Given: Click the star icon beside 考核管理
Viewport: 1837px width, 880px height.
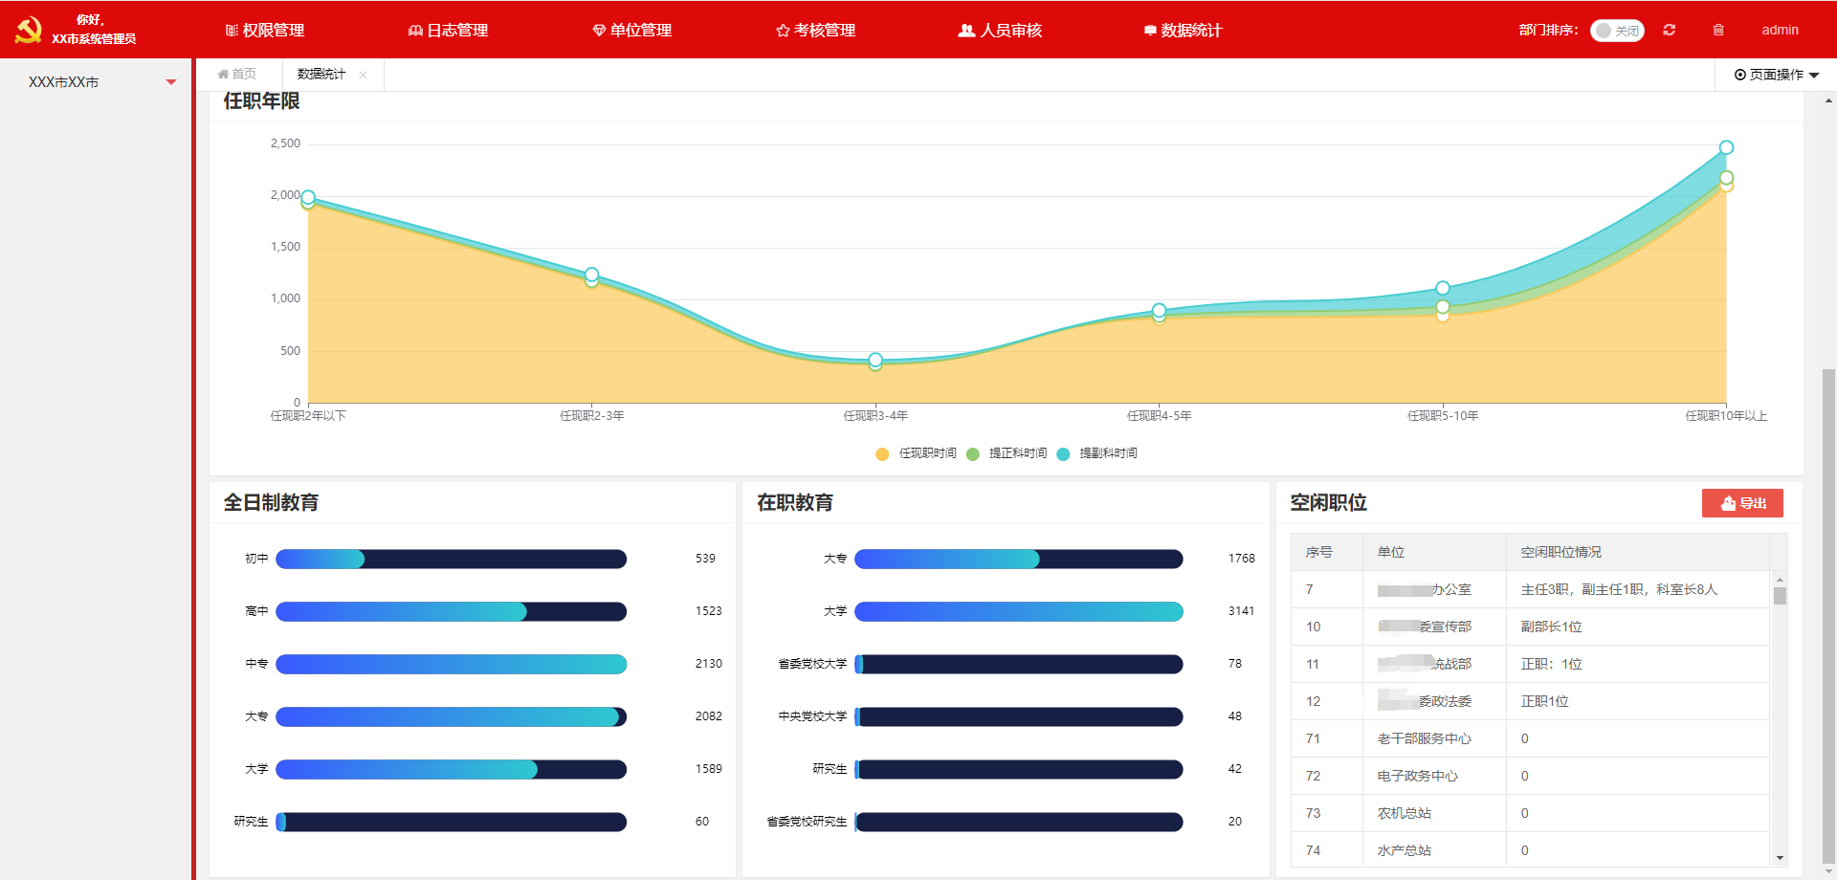Looking at the screenshot, I should [x=783, y=31].
